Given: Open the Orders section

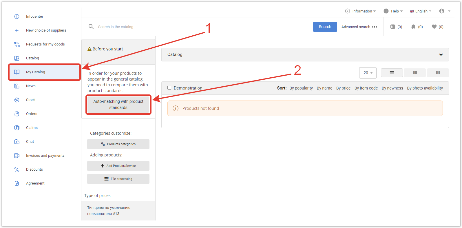Looking at the screenshot, I should tap(32, 114).
